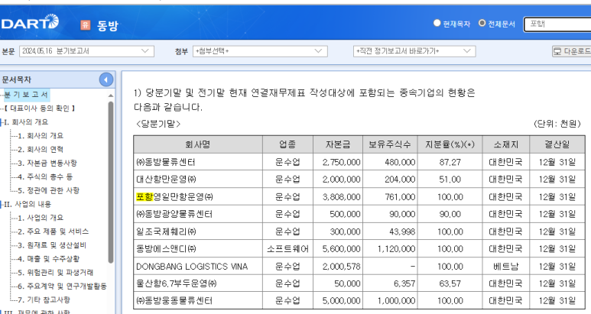Click the 베트남 location cell
Image resolution: width=591 pixels, height=314 pixels.
click(506, 266)
